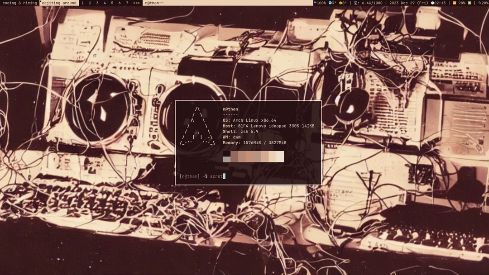Select tag 1 in the dwm bar
This screenshot has height=275, width=489.
(x=83, y=3)
